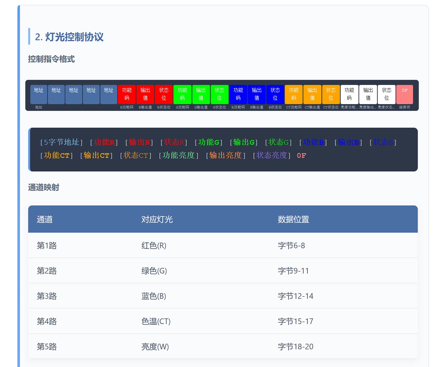The image size is (446, 367).
Task: Select [状态B] in the code block
Action: click(x=383, y=142)
